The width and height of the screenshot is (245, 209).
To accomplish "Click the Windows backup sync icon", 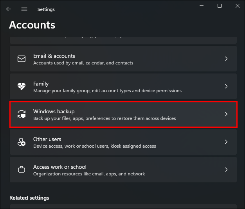I will click(x=22, y=114).
